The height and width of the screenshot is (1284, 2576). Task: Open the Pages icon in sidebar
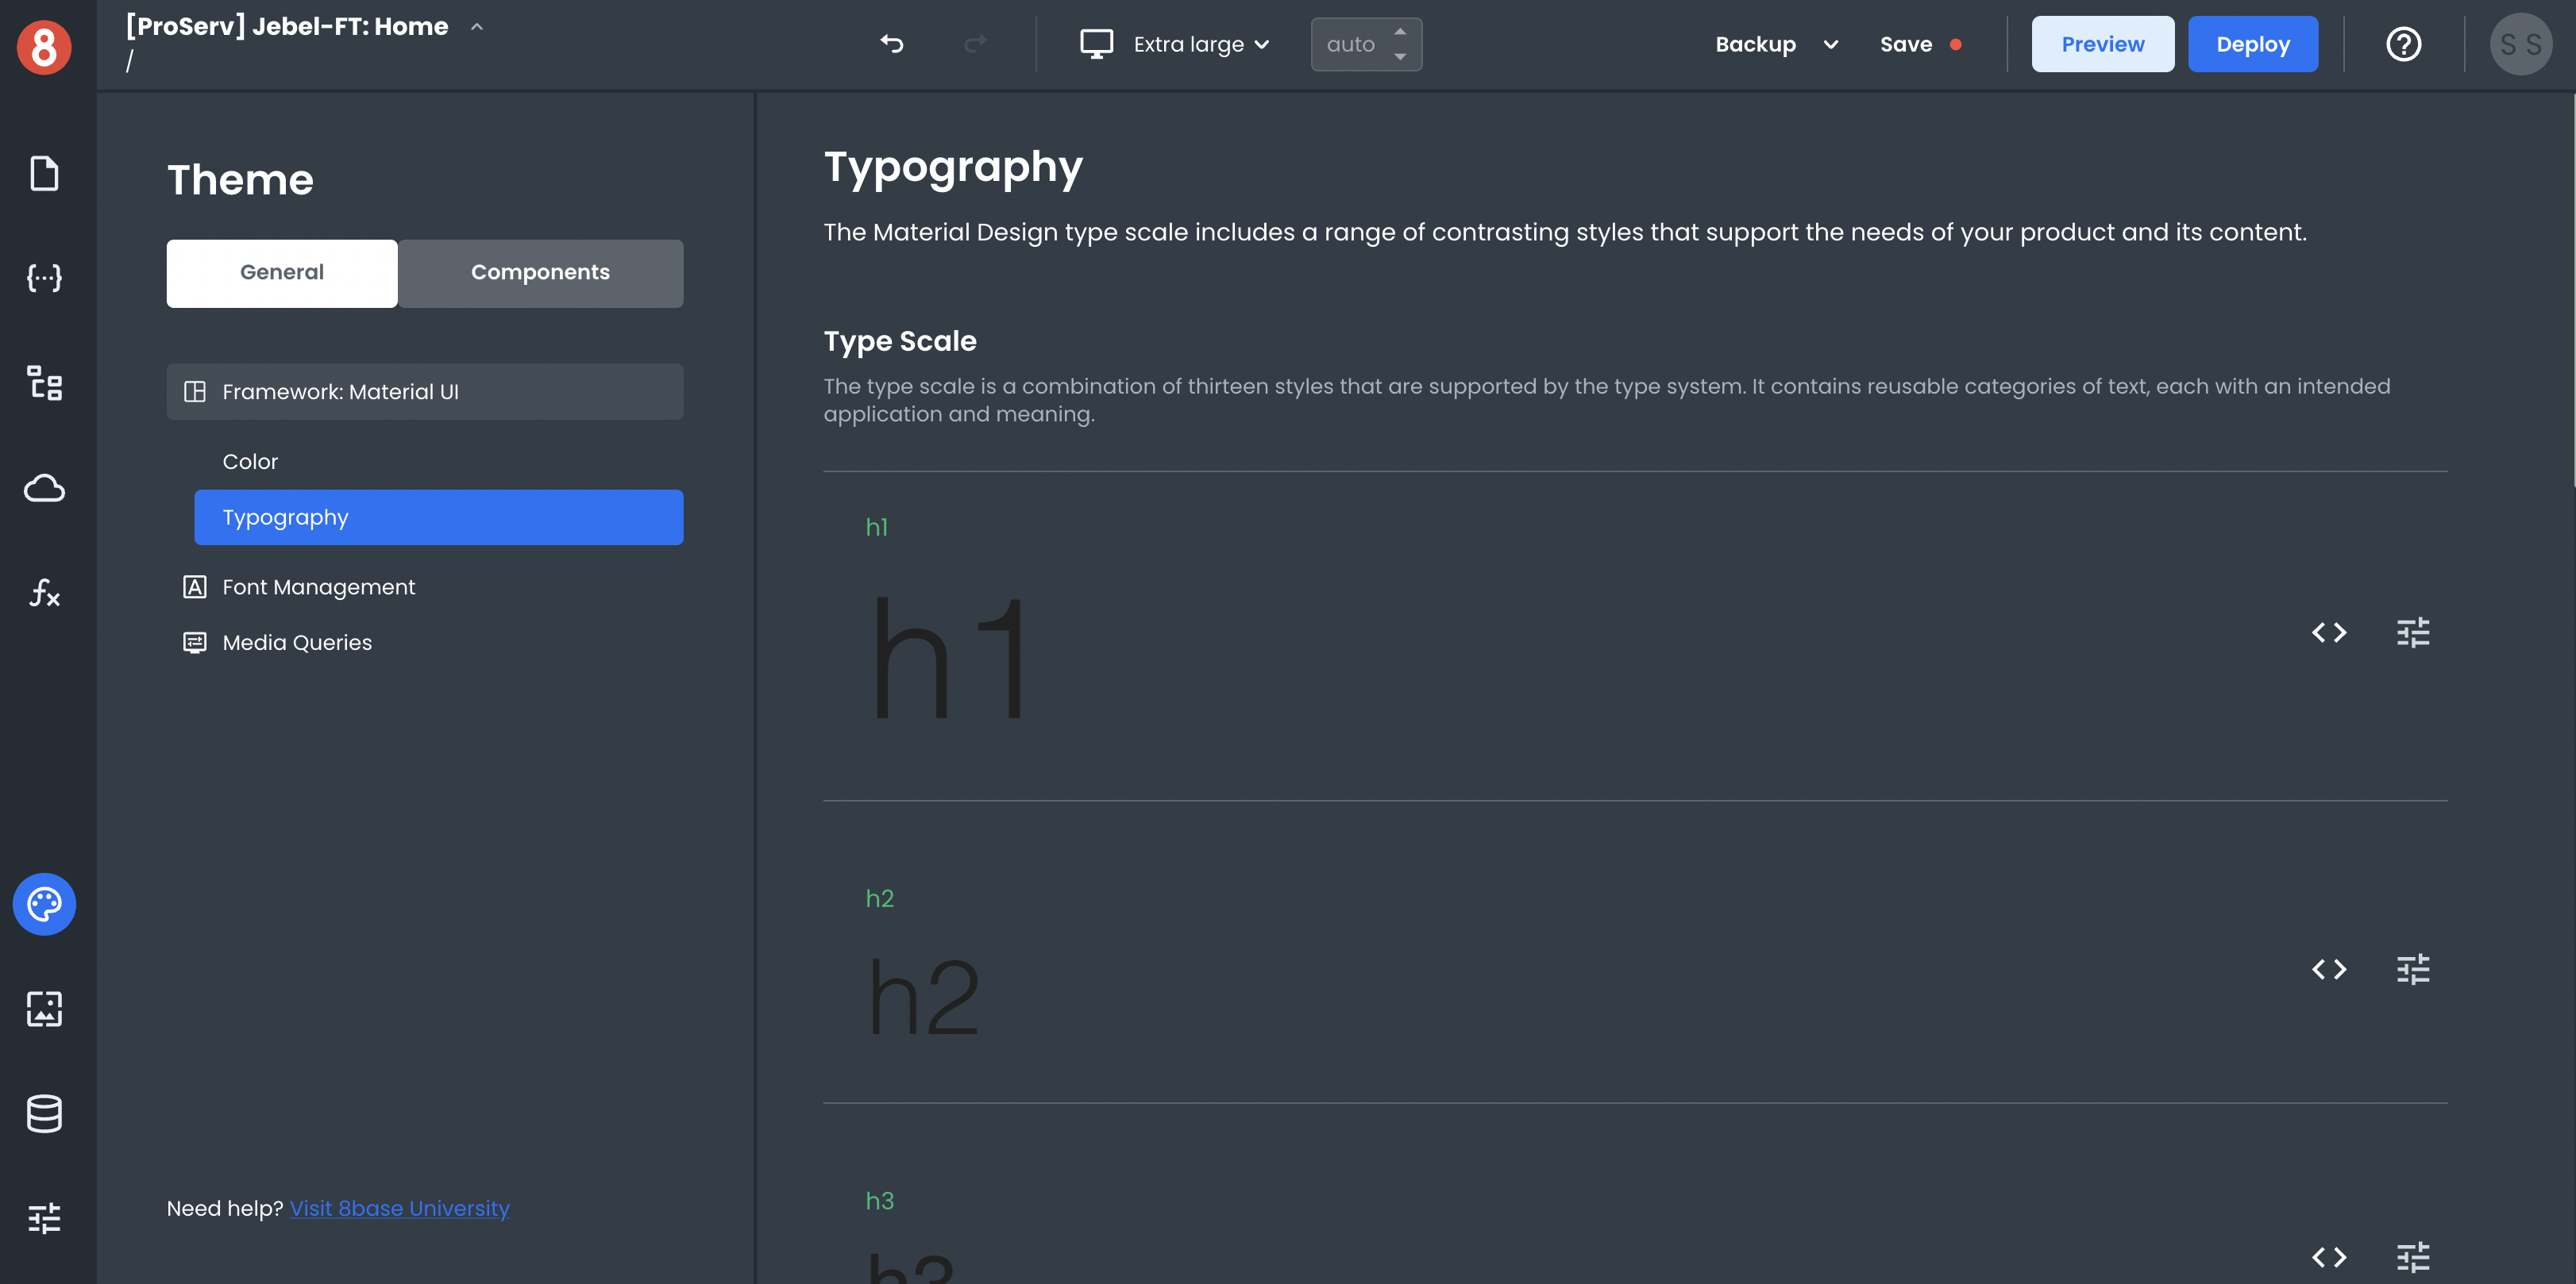[44, 174]
